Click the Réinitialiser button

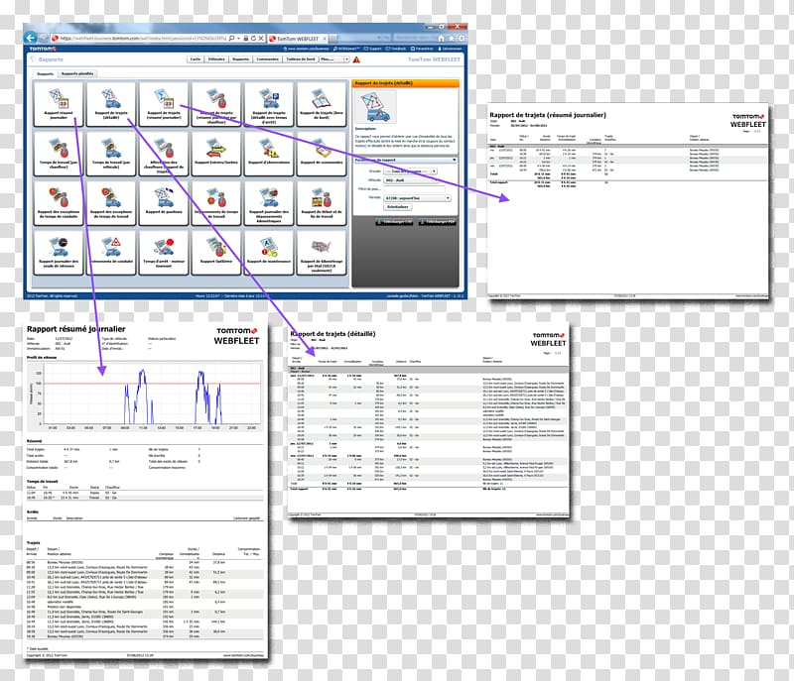pyautogui.click(x=398, y=207)
